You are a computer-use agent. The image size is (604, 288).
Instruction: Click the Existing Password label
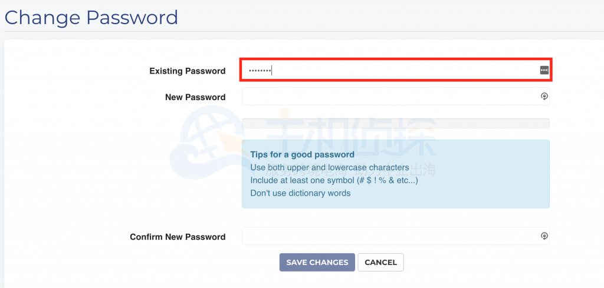tap(187, 71)
